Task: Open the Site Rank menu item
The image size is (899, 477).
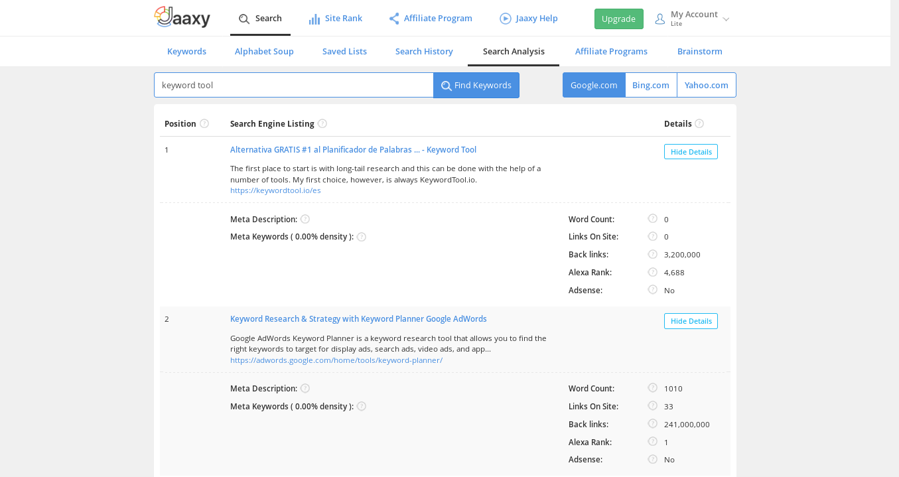Action: [336, 19]
